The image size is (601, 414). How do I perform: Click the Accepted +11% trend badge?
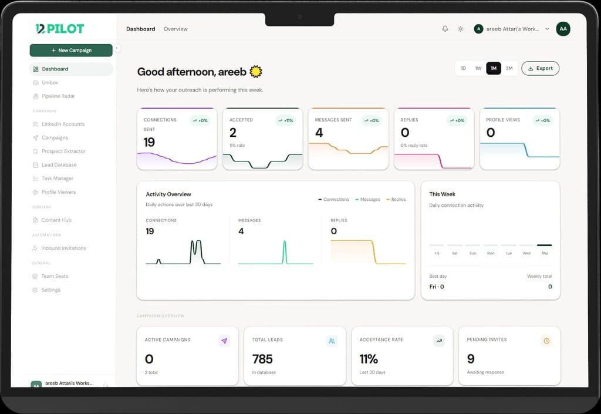[x=286, y=120]
